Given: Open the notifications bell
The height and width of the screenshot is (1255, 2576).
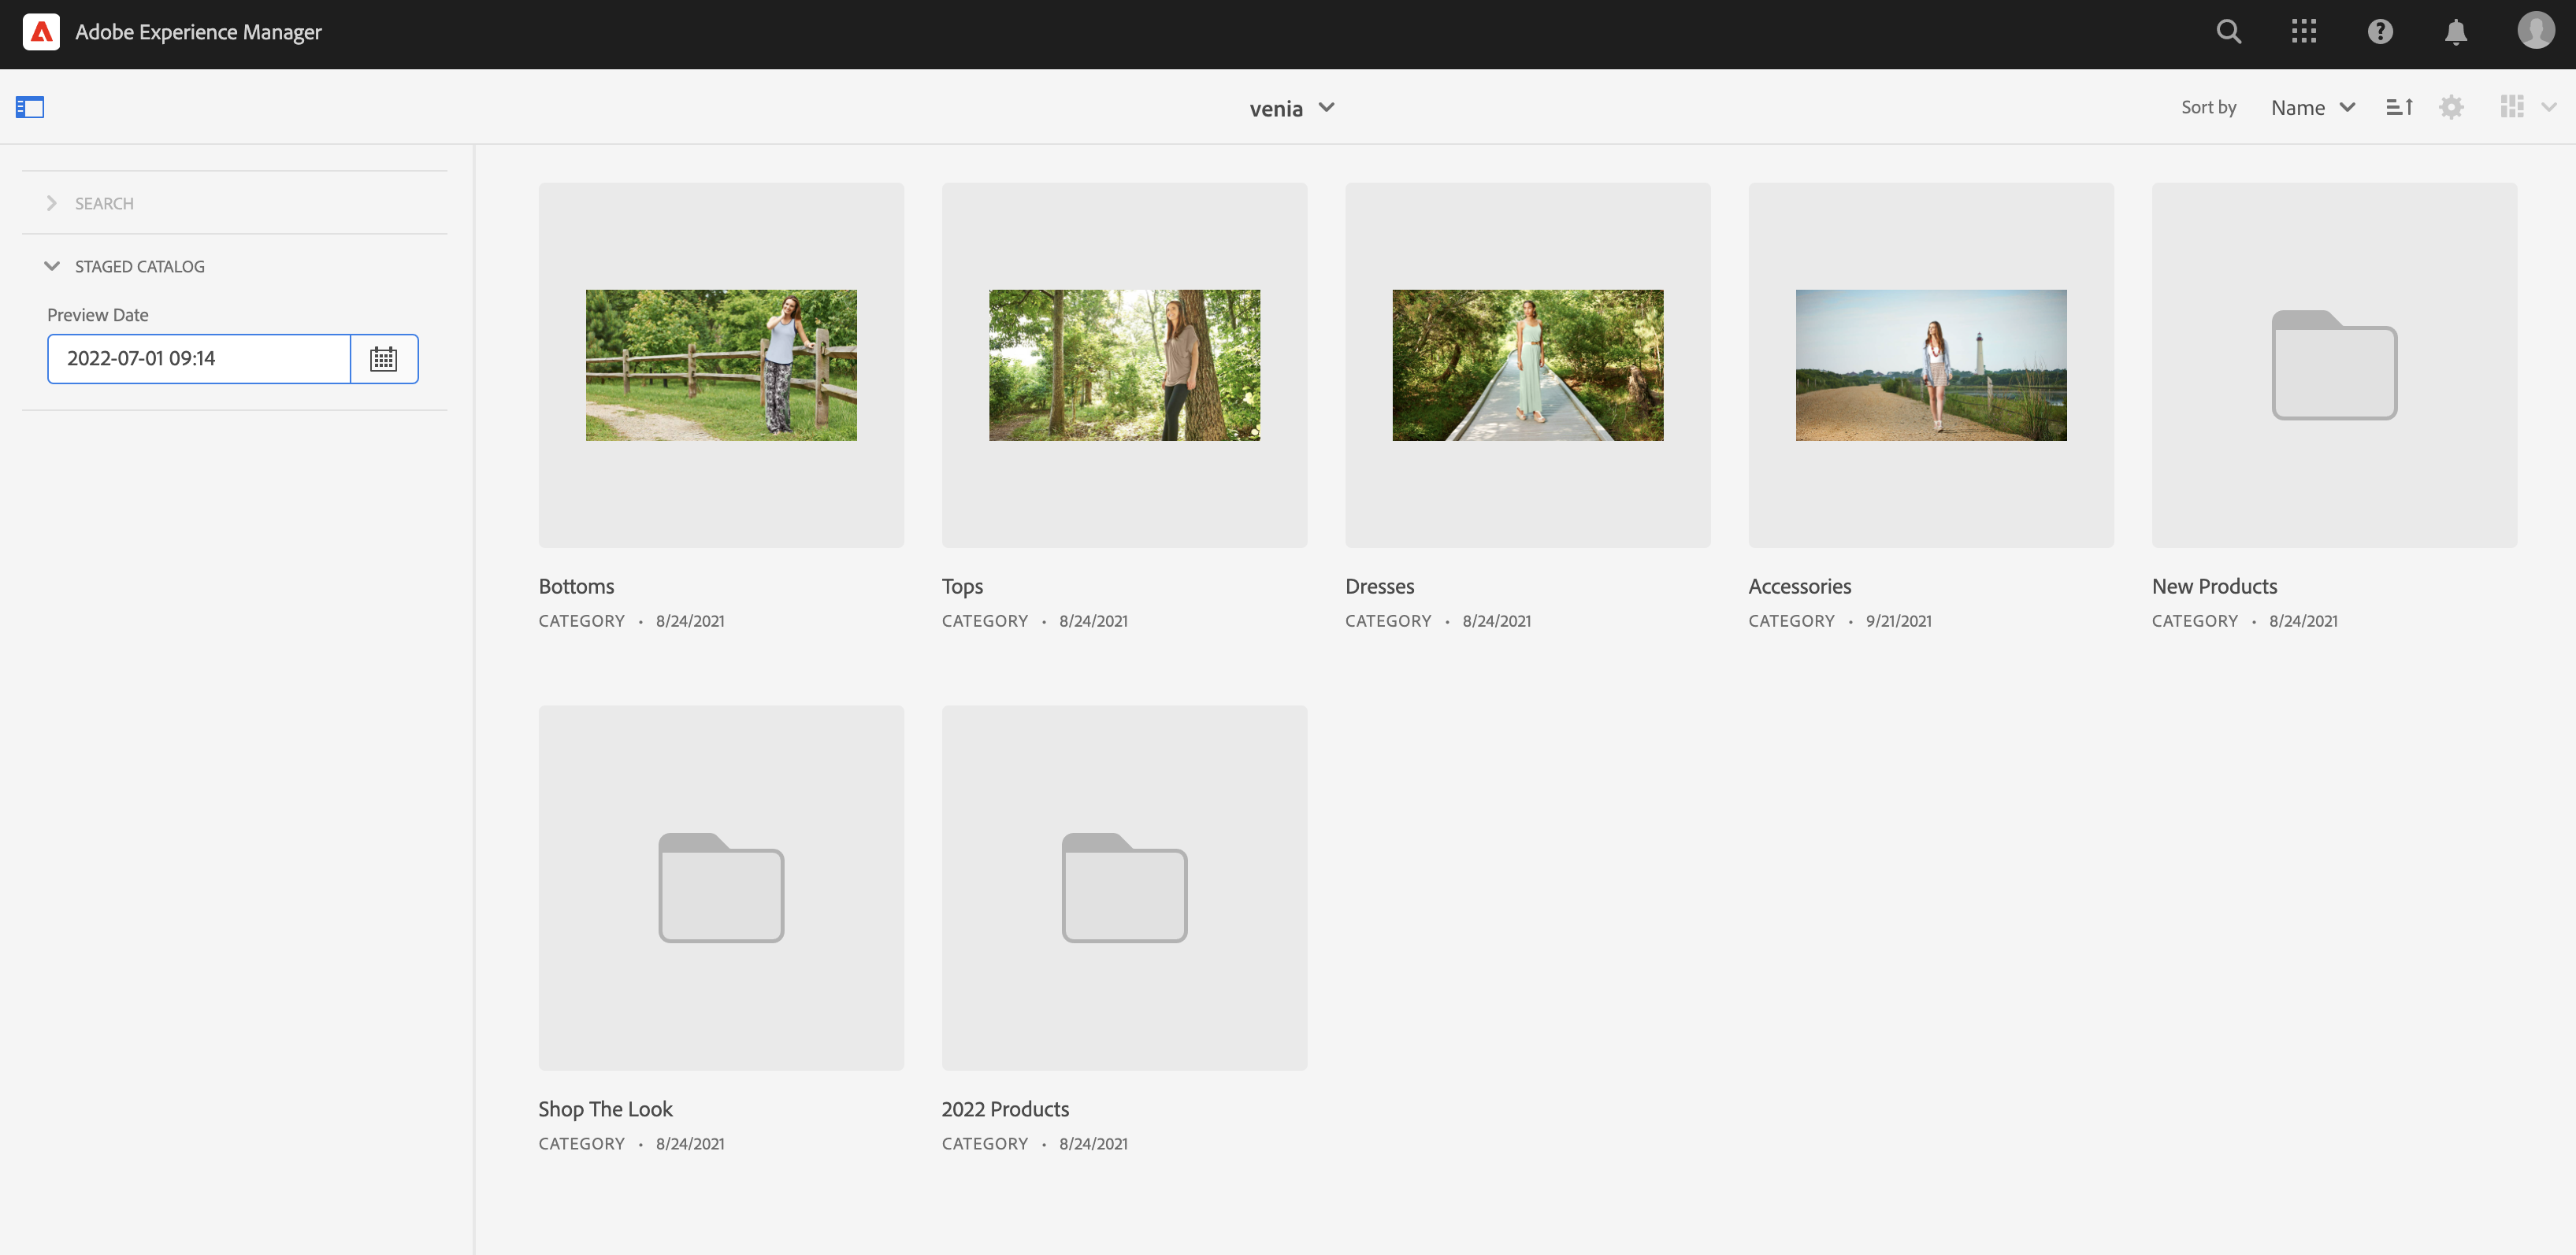Looking at the screenshot, I should (x=2455, y=32).
